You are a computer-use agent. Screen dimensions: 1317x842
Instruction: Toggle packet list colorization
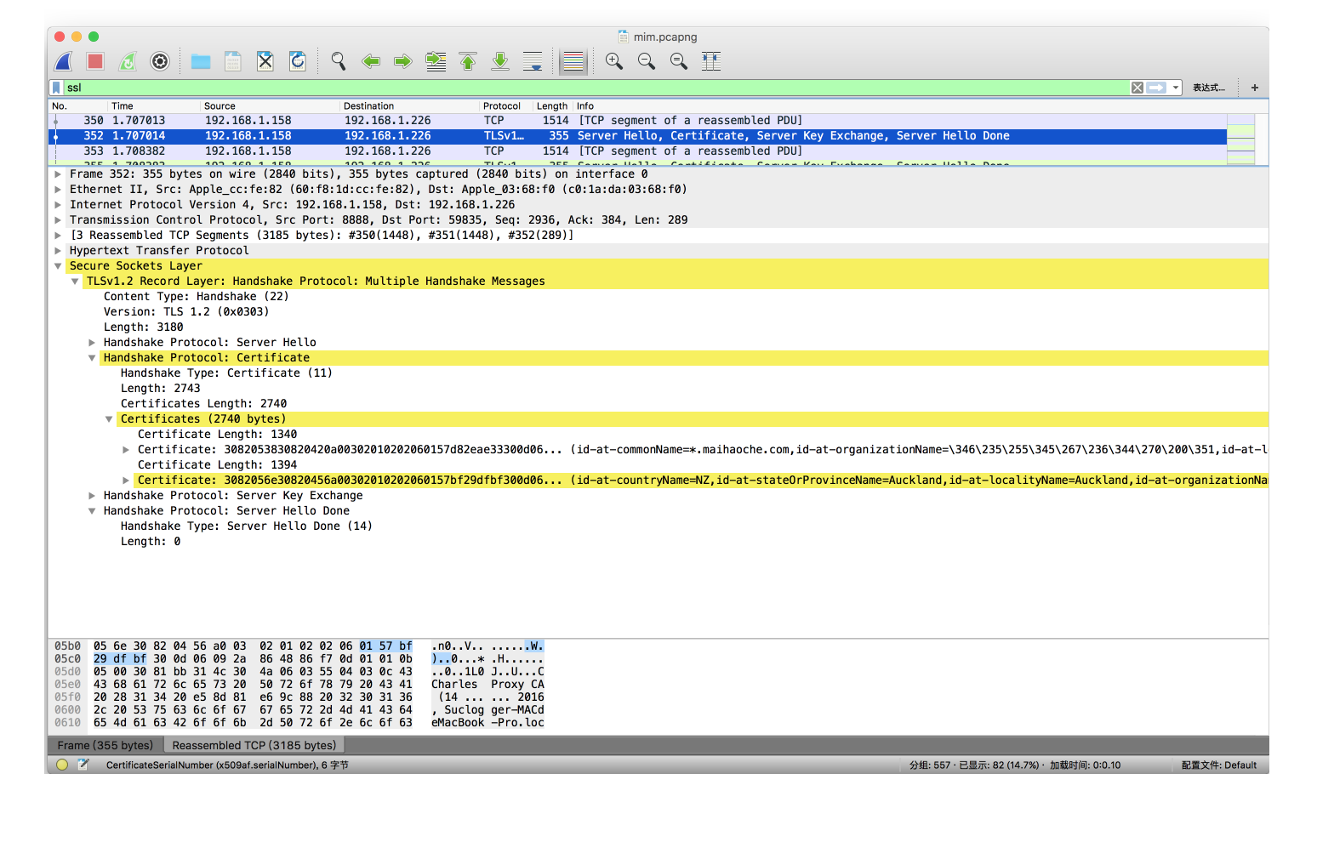[573, 61]
